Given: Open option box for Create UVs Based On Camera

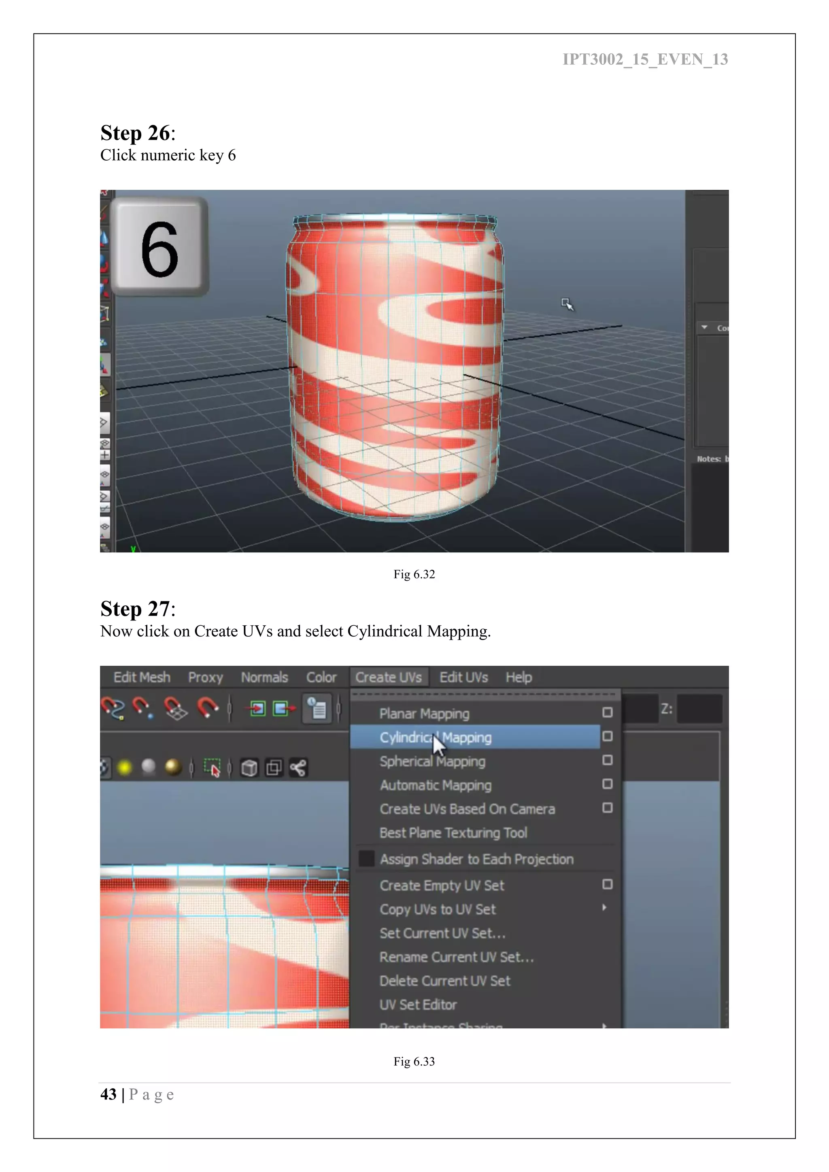Looking at the screenshot, I should 608,807.
